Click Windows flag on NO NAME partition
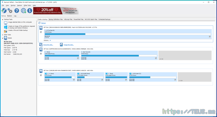Screen dimensions: 217x117 point(78,73)
